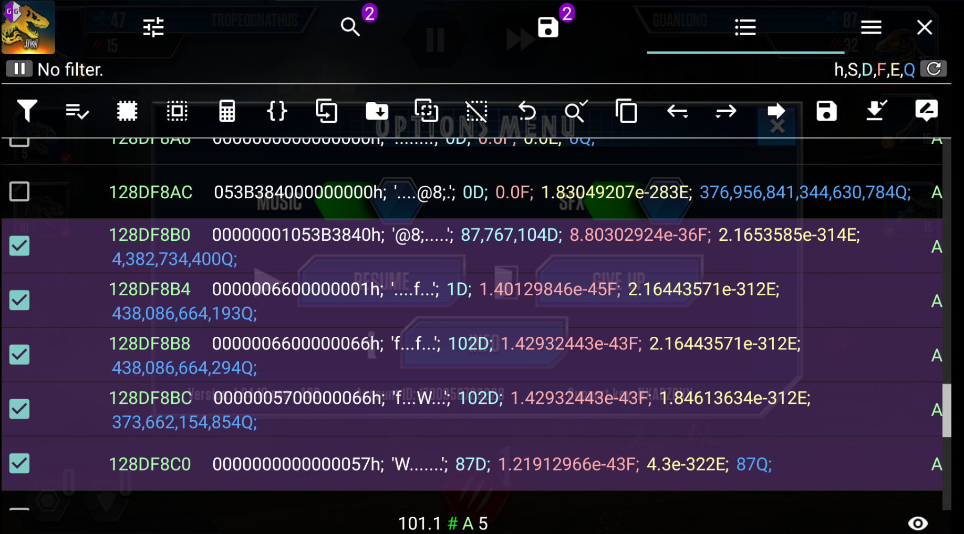The image size is (964, 534).
Task: Select address text 128DF8B8
Action: pyautogui.click(x=149, y=344)
